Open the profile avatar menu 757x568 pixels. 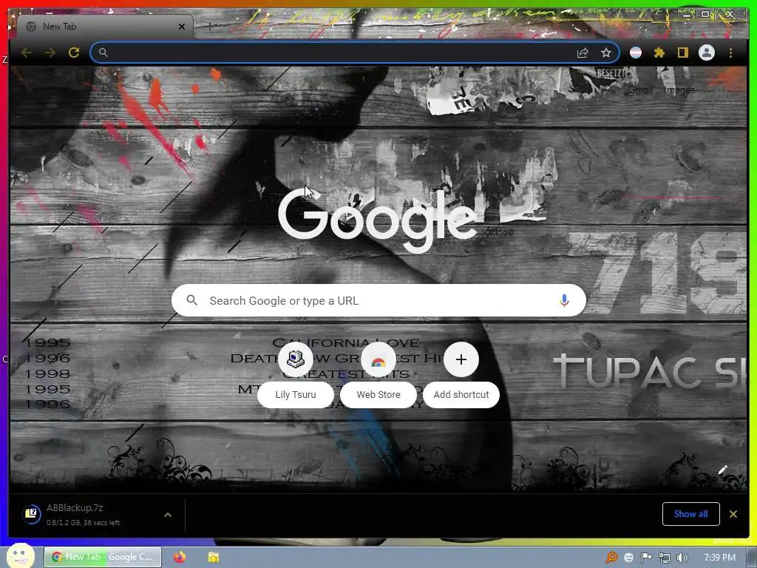point(706,53)
